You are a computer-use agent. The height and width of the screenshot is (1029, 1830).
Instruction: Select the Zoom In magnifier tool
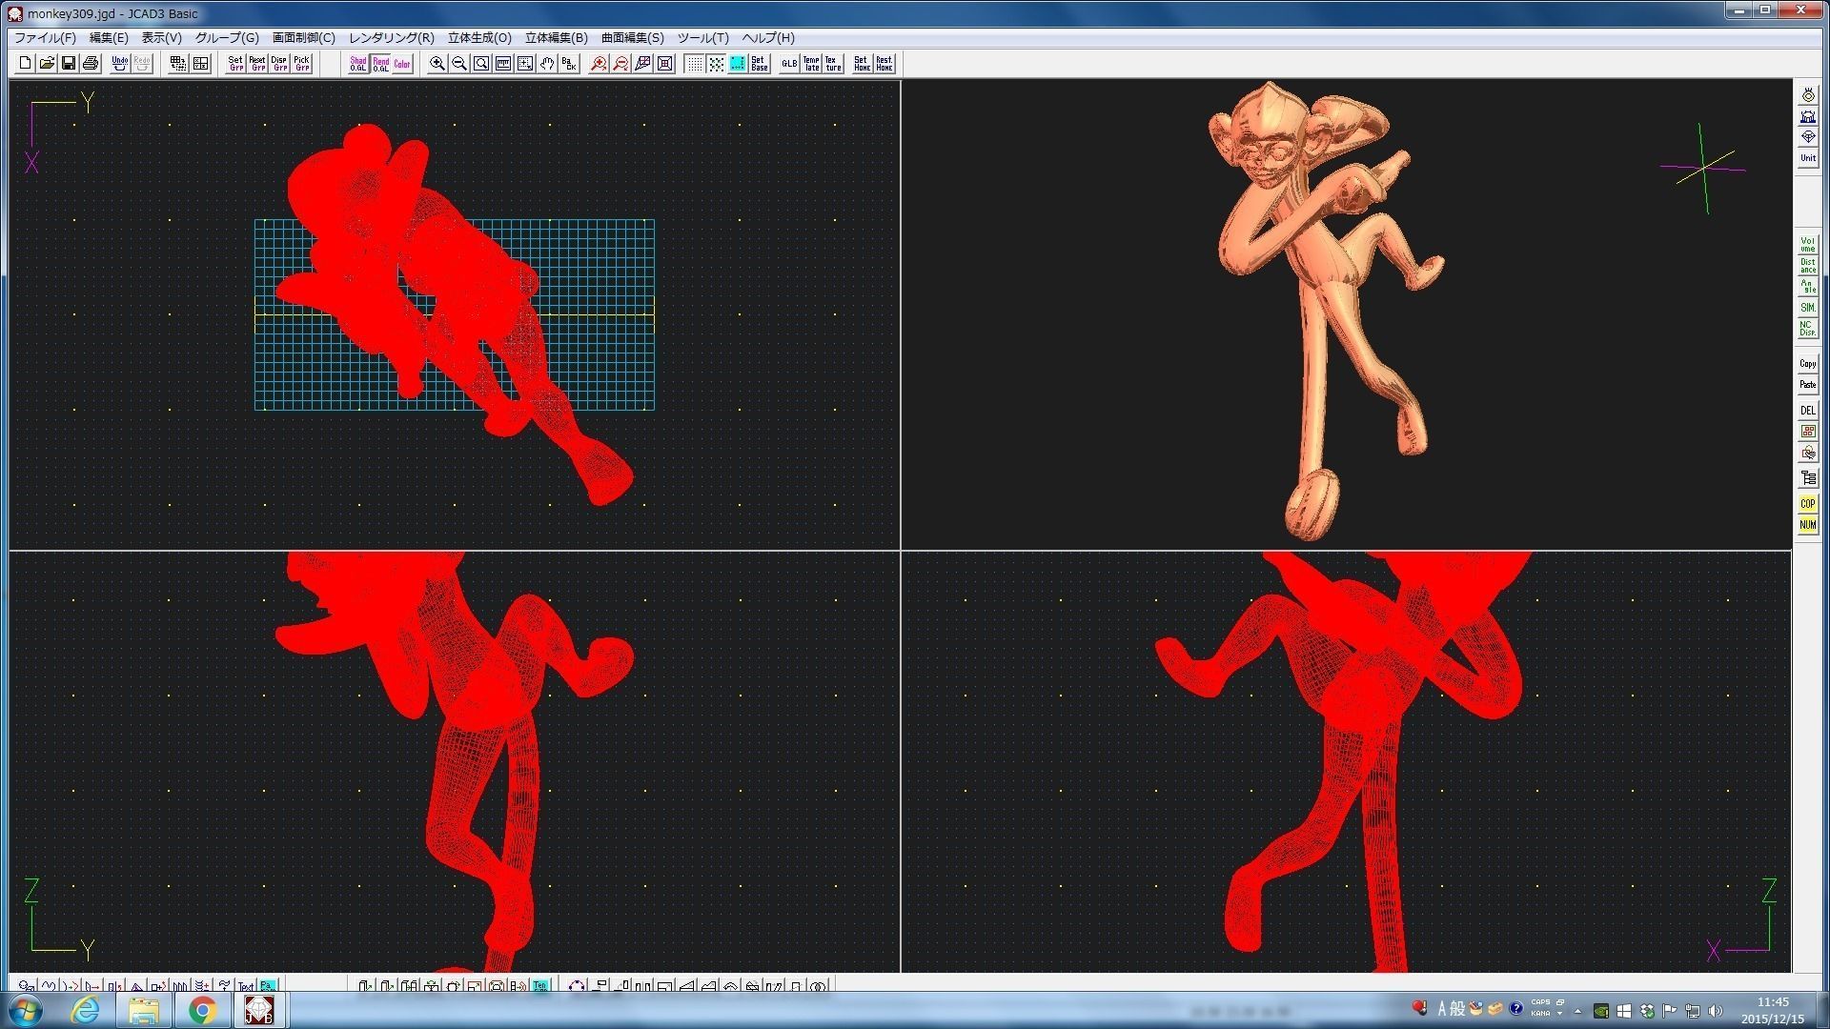coord(437,64)
